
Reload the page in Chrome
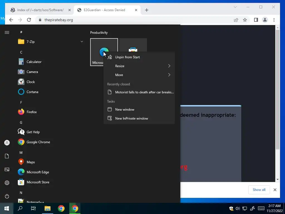click(x=29, y=20)
